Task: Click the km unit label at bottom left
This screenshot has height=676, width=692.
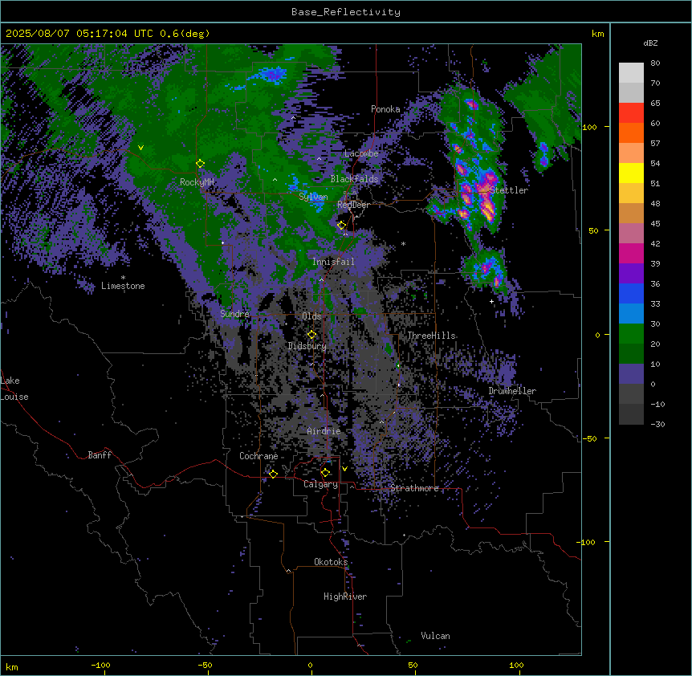Action: (12, 666)
